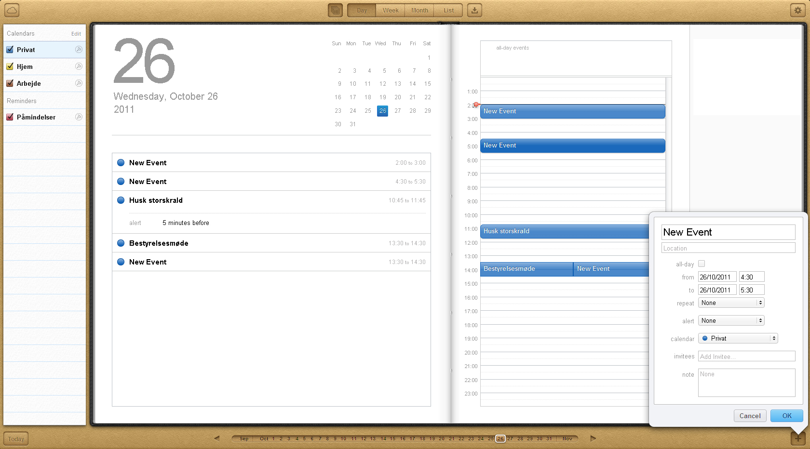Click blue dot of 2:00 to 3:00 event
This screenshot has width=810, height=449.
pos(121,163)
